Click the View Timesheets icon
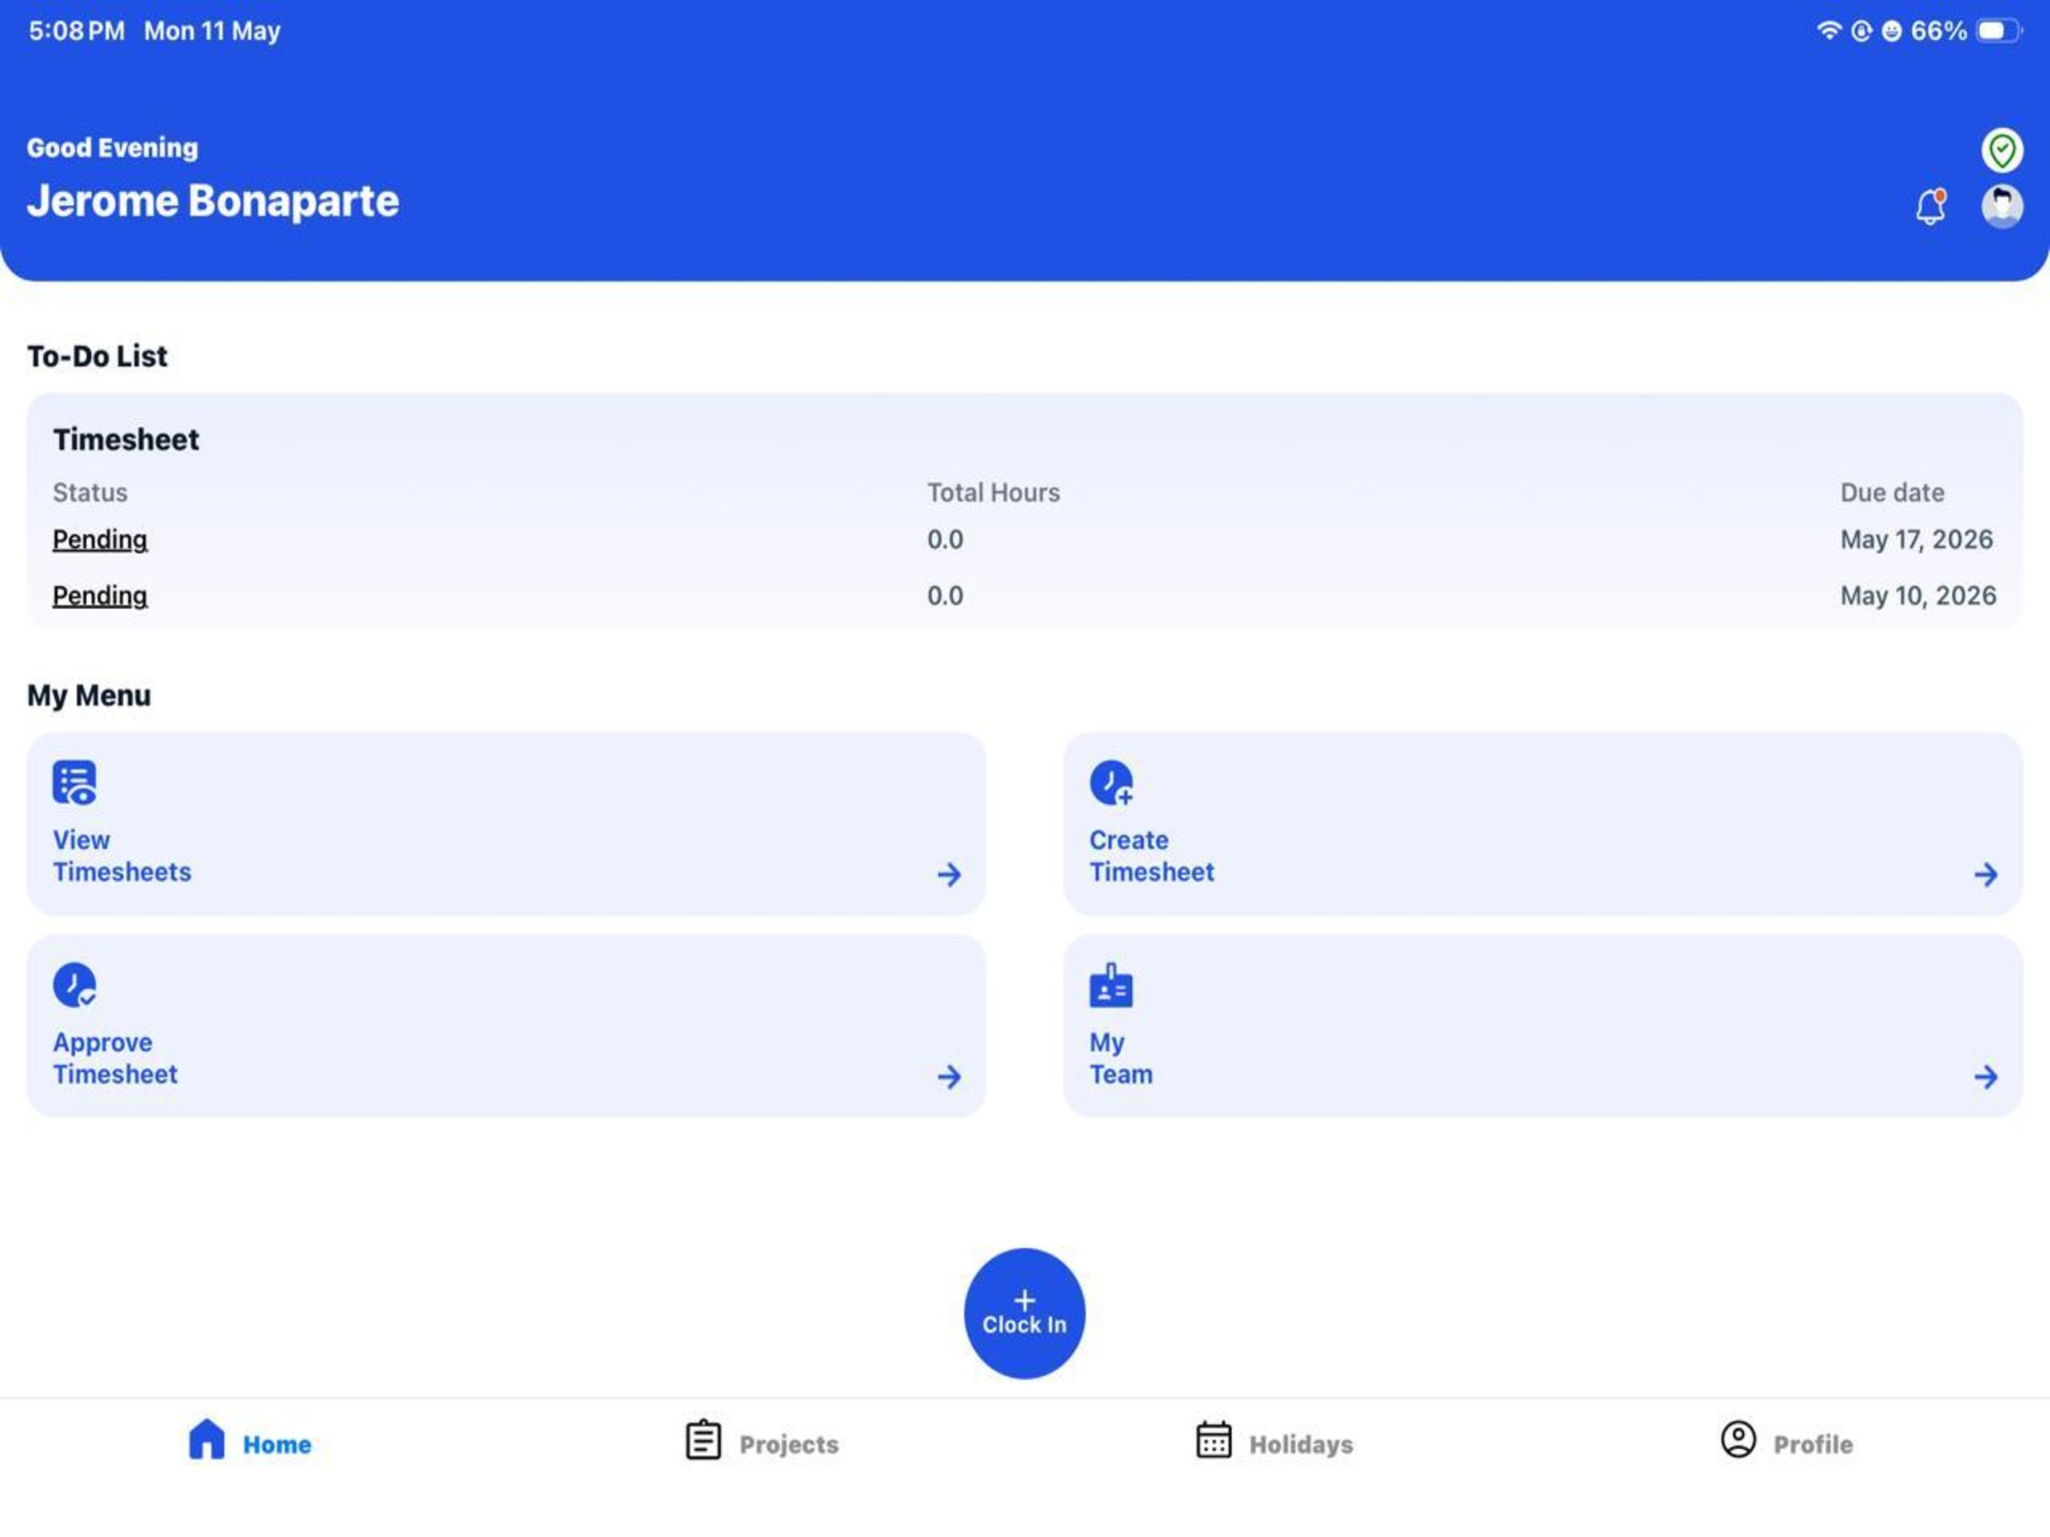The width and height of the screenshot is (2050, 1537). coord(74,783)
